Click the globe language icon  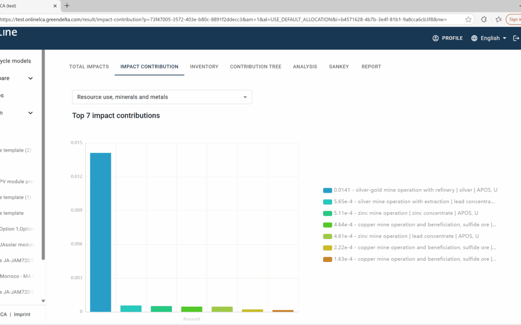(474, 38)
